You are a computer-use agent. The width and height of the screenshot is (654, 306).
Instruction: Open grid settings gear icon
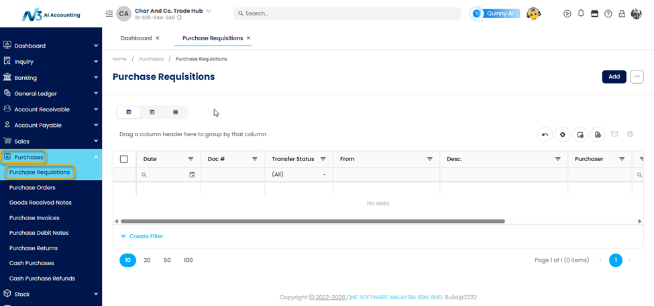point(562,134)
